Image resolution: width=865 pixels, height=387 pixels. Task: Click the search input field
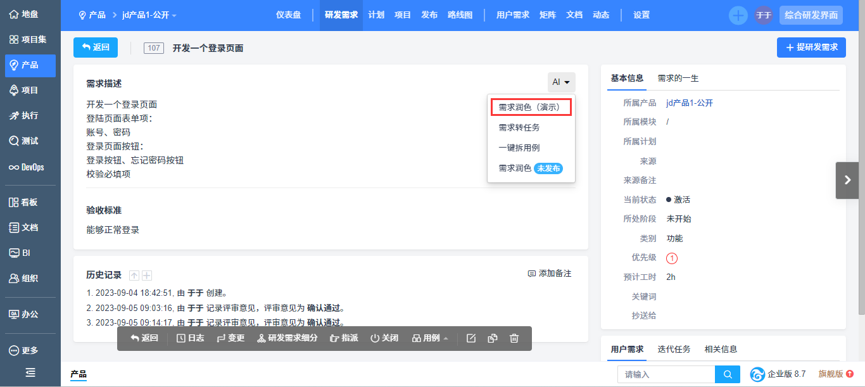coord(666,374)
